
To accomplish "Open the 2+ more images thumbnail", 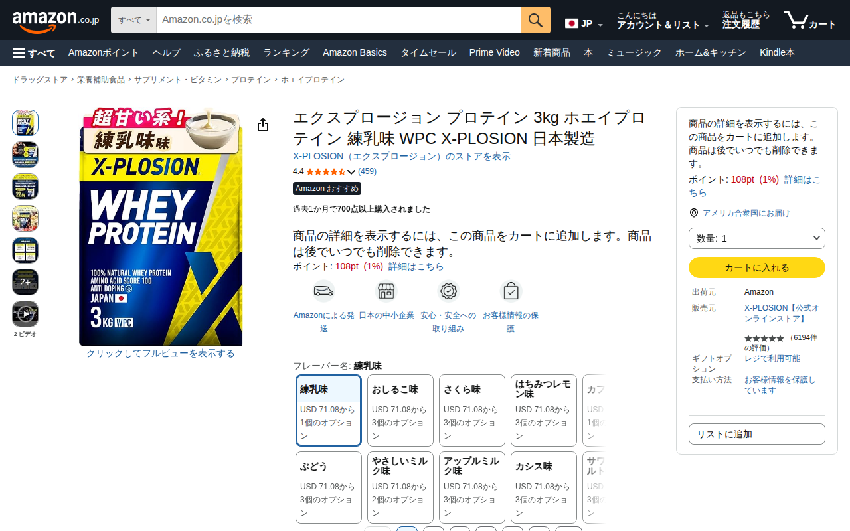I will point(25,282).
